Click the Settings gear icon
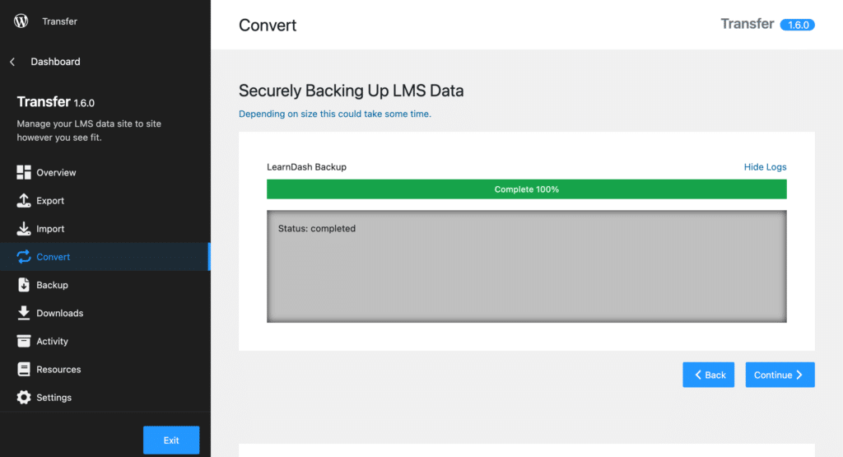Screen dimensions: 843x457 (x=24, y=398)
